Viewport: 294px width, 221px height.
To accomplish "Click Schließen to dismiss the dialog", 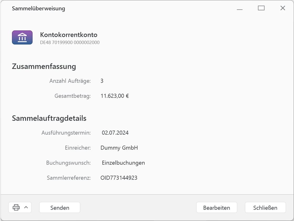I will click(265, 207).
